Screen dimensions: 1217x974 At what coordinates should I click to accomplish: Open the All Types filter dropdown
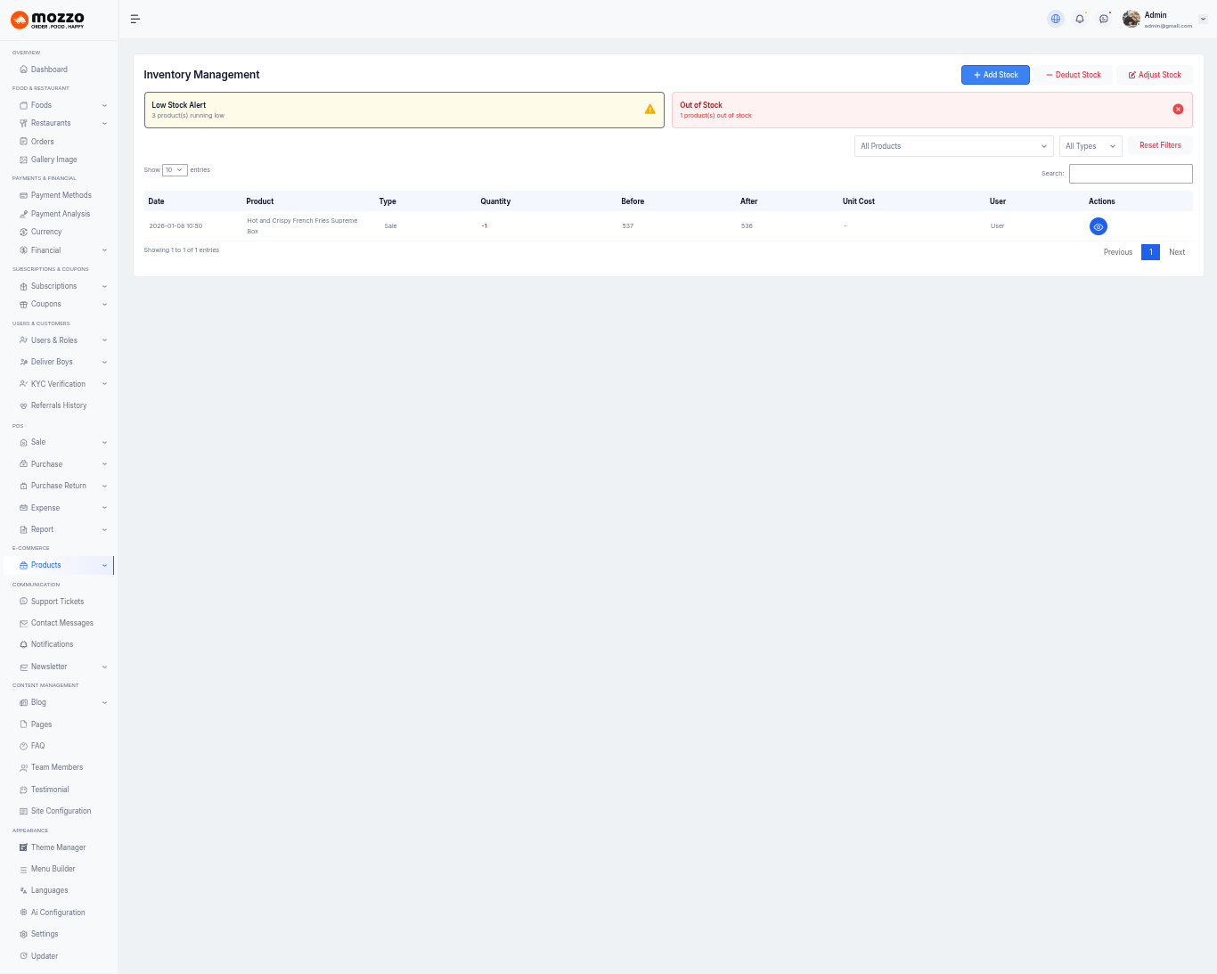pyautogui.click(x=1090, y=146)
